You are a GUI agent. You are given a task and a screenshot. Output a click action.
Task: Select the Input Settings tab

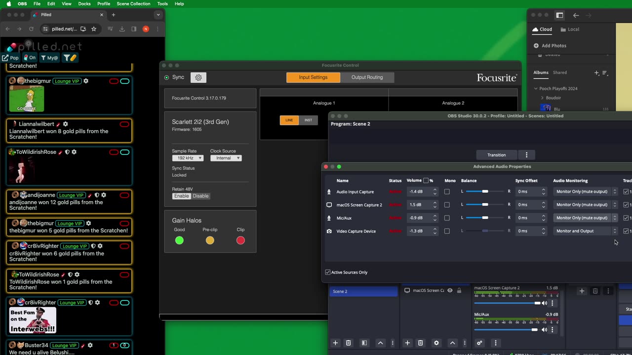(313, 77)
